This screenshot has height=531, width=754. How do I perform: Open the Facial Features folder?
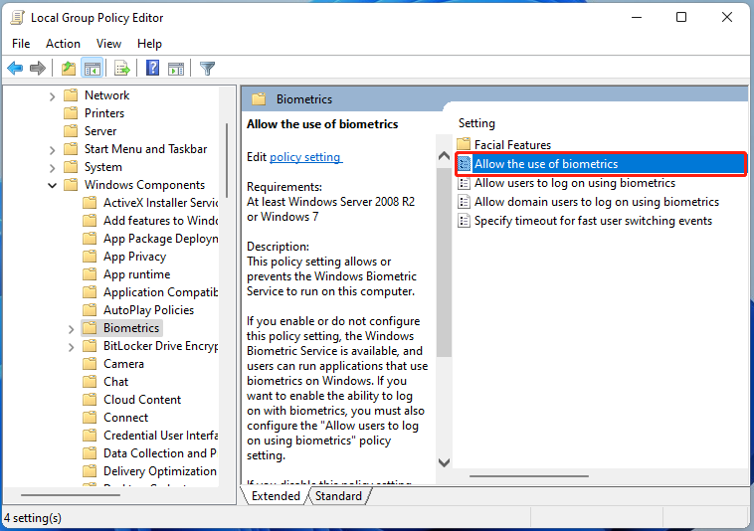pyautogui.click(x=512, y=145)
